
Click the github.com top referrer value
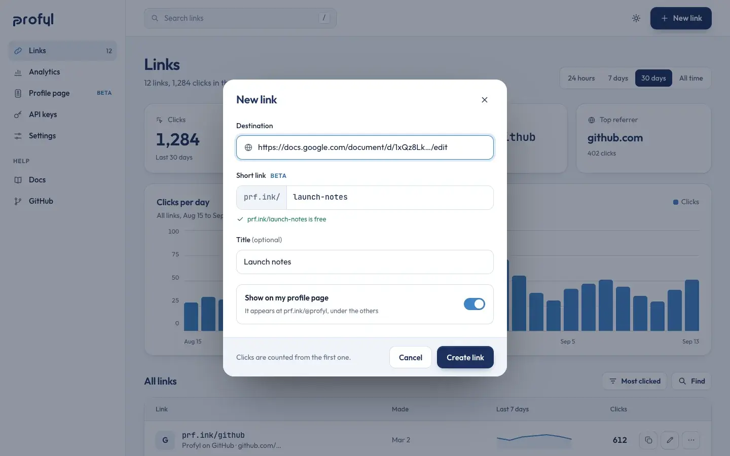coord(615,138)
